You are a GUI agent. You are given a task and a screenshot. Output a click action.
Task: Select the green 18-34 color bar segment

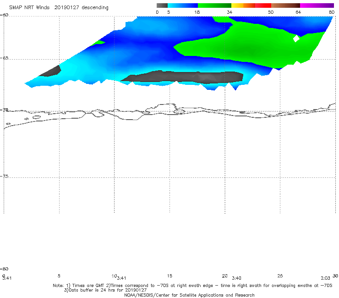(x=214, y=6)
